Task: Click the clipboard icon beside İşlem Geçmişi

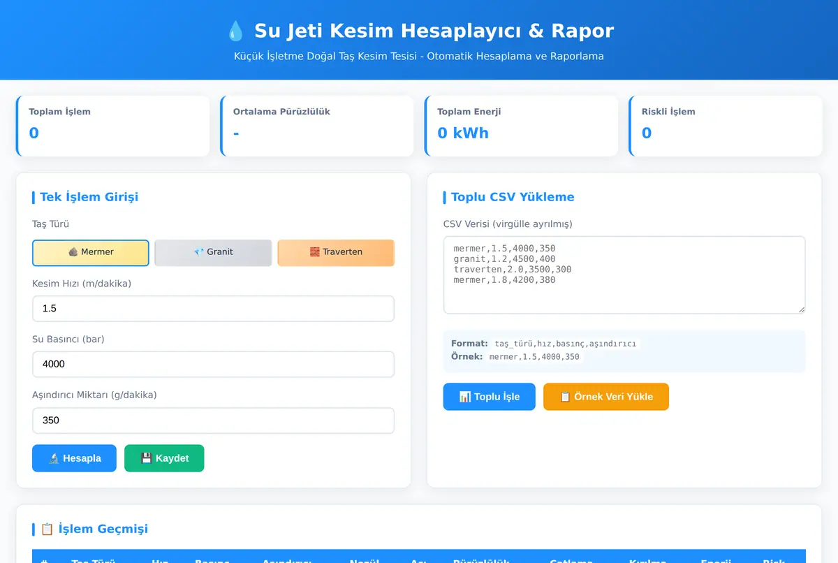Action: (x=47, y=529)
